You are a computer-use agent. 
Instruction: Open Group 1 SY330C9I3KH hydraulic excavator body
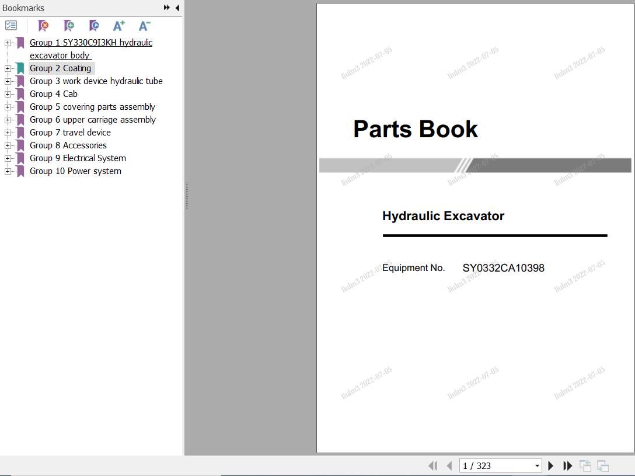click(x=90, y=42)
